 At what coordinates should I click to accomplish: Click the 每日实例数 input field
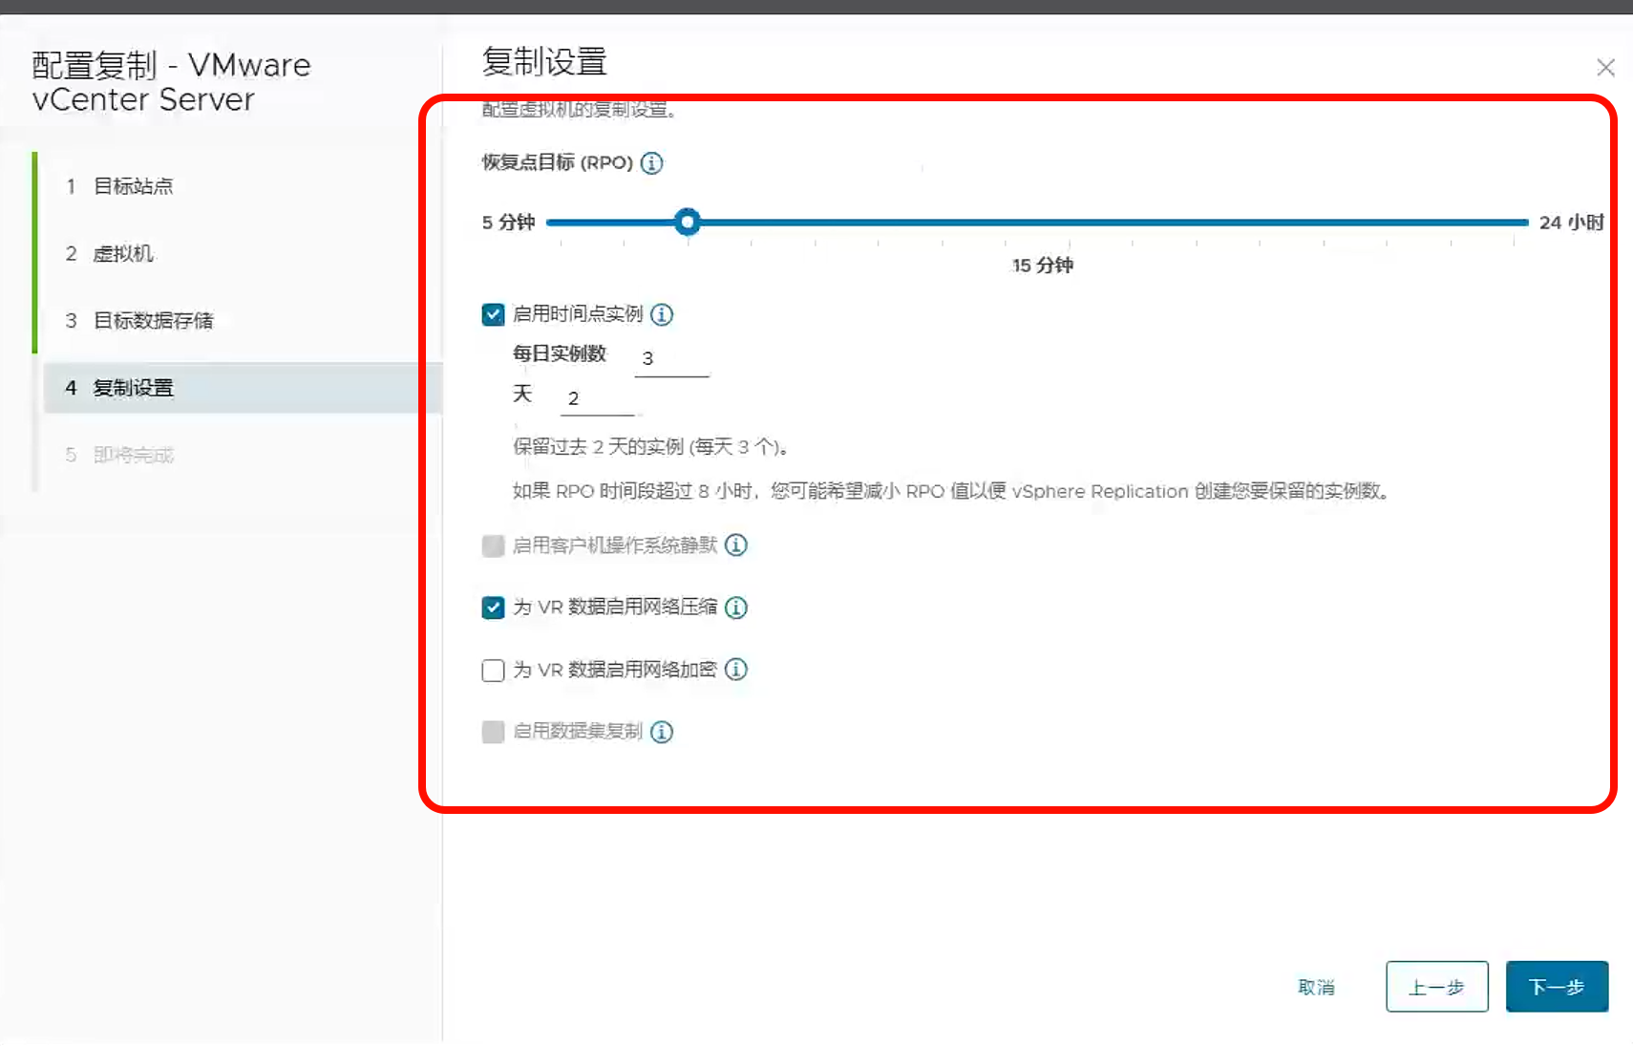[671, 359]
